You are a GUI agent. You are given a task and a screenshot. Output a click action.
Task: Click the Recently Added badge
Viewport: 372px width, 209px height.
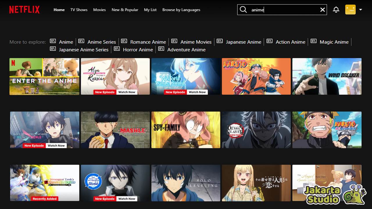click(x=44, y=199)
